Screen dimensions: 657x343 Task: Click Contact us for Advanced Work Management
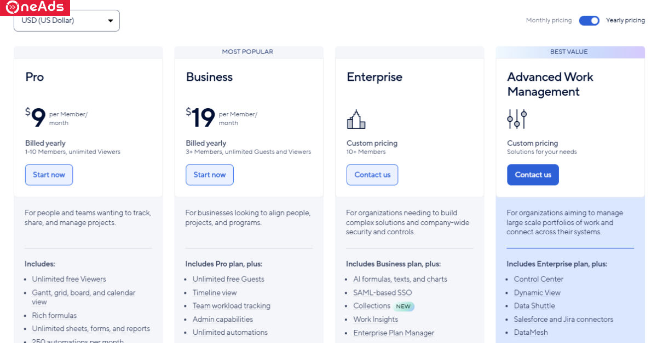pyautogui.click(x=533, y=175)
